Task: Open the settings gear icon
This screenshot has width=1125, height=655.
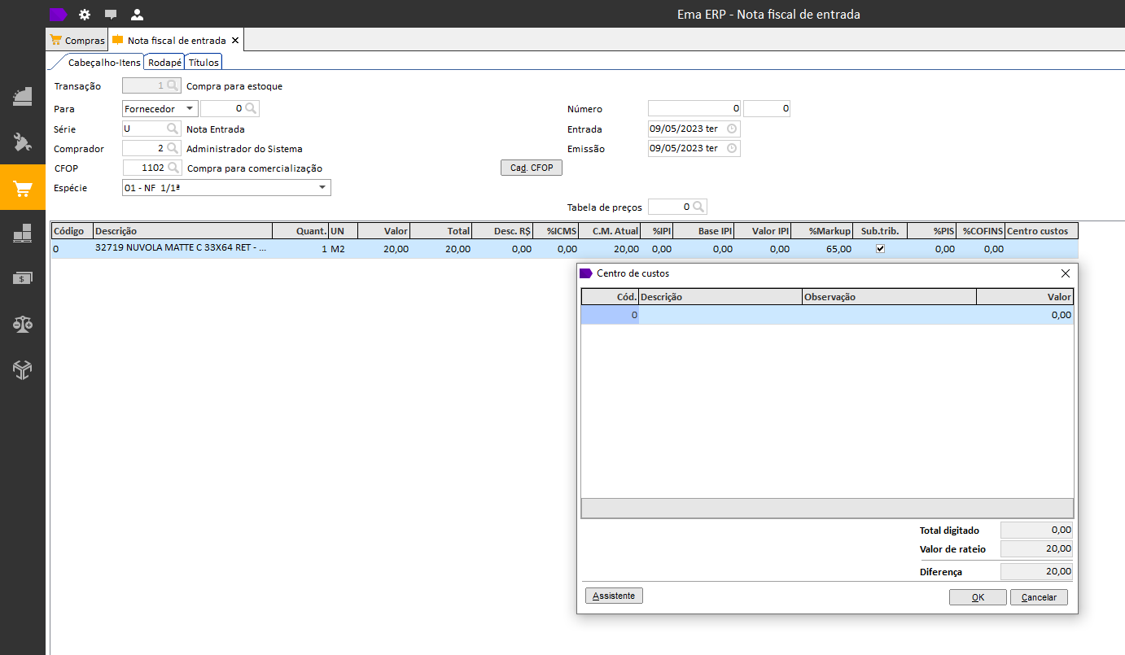Action: point(85,14)
